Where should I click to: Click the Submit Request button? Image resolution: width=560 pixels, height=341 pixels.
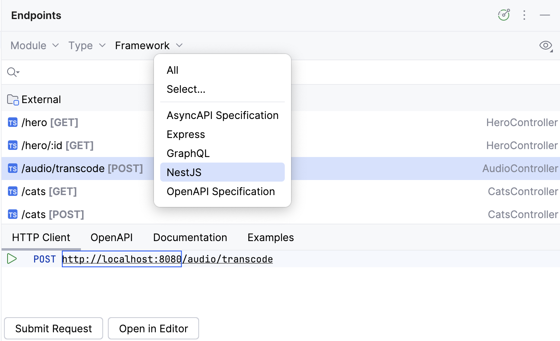click(53, 328)
